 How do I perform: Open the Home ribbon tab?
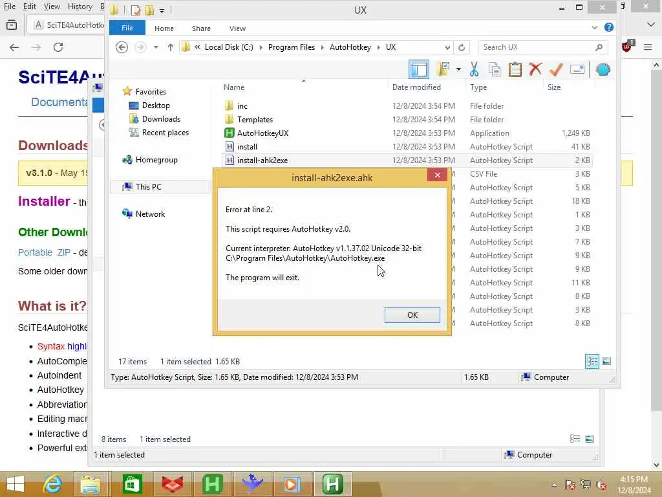[x=164, y=28]
